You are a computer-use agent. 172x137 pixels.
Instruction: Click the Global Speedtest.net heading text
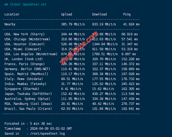tap(25, 4)
